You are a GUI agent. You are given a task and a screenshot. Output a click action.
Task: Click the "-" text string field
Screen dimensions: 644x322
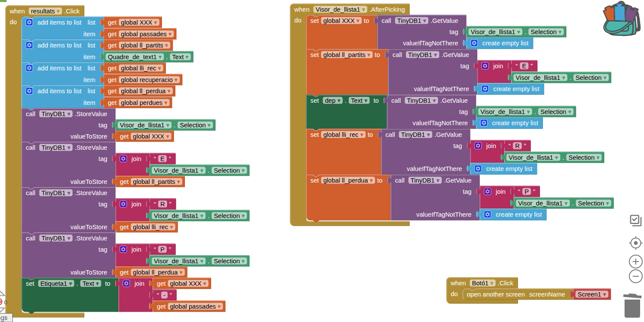[x=164, y=295]
